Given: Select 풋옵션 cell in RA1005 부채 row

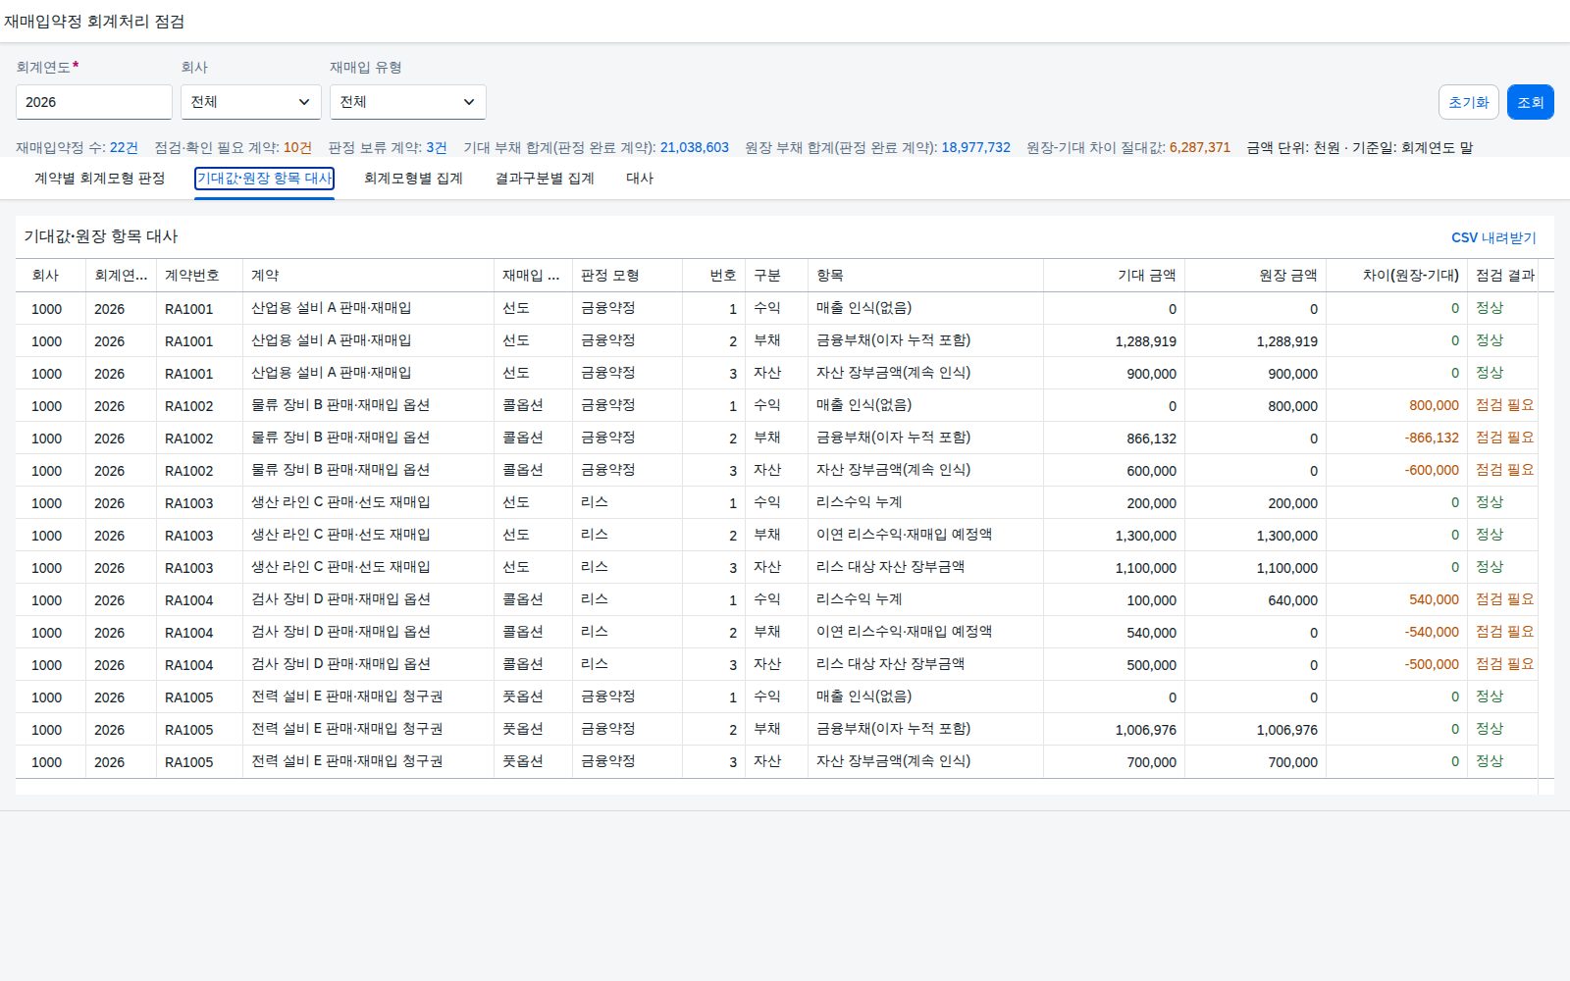Looking at the screenshot, I should [522, 729].
